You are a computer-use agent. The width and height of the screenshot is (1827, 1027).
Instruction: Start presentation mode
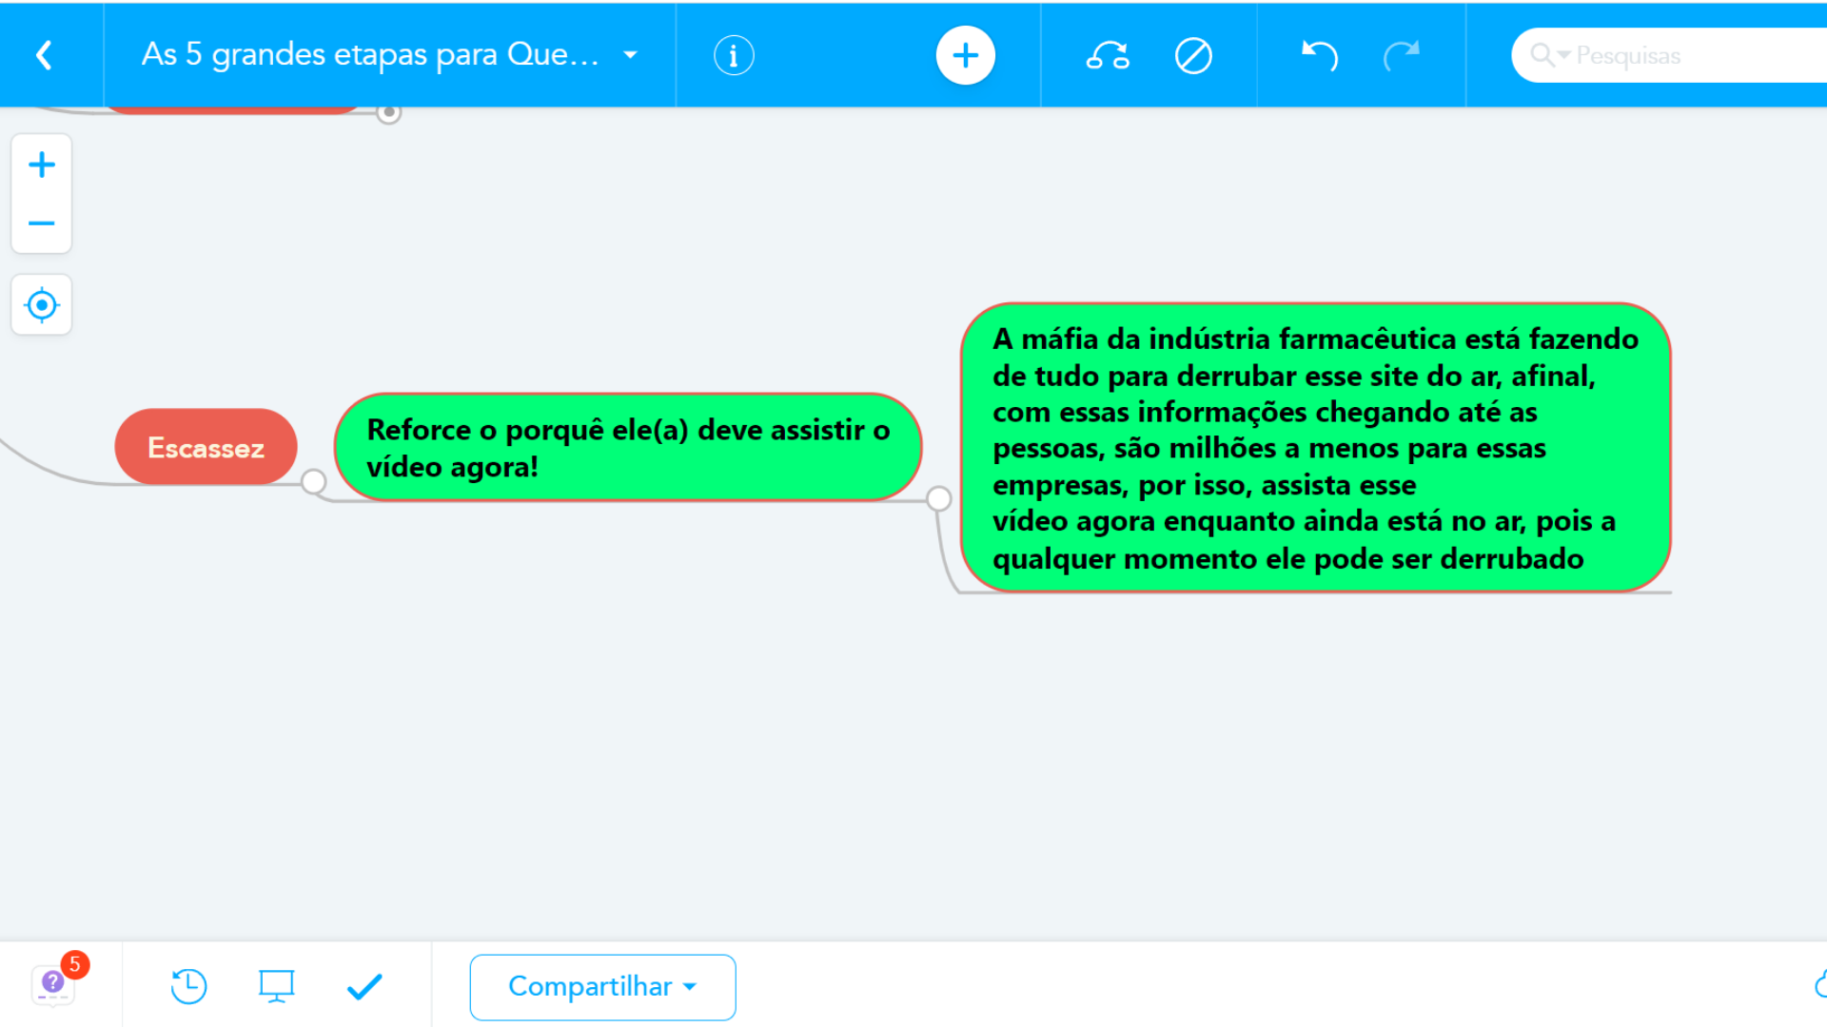coord(276,986)
